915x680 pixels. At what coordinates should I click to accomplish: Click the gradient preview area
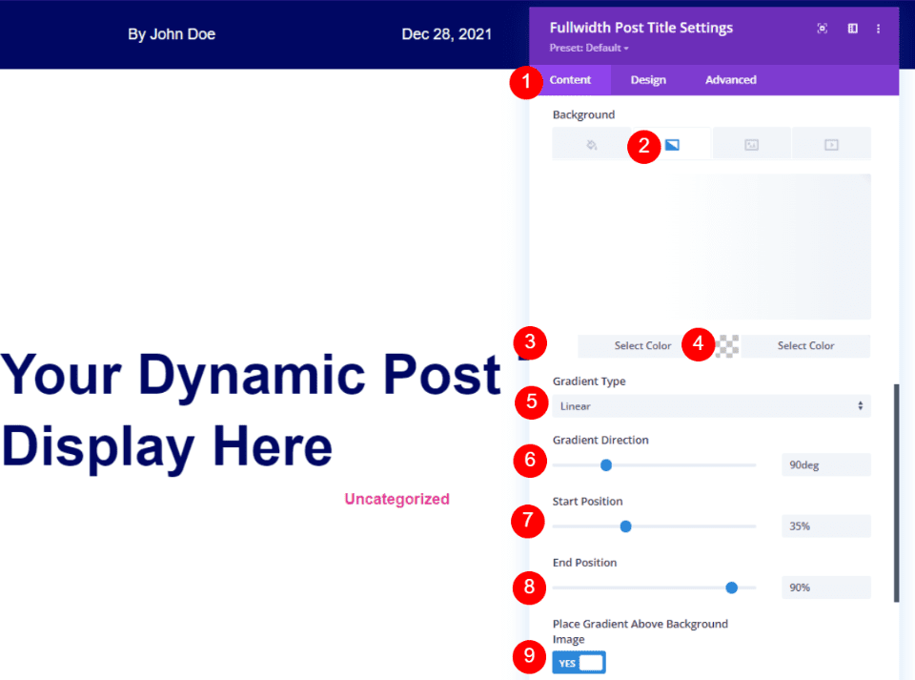[x=711, y=246]
